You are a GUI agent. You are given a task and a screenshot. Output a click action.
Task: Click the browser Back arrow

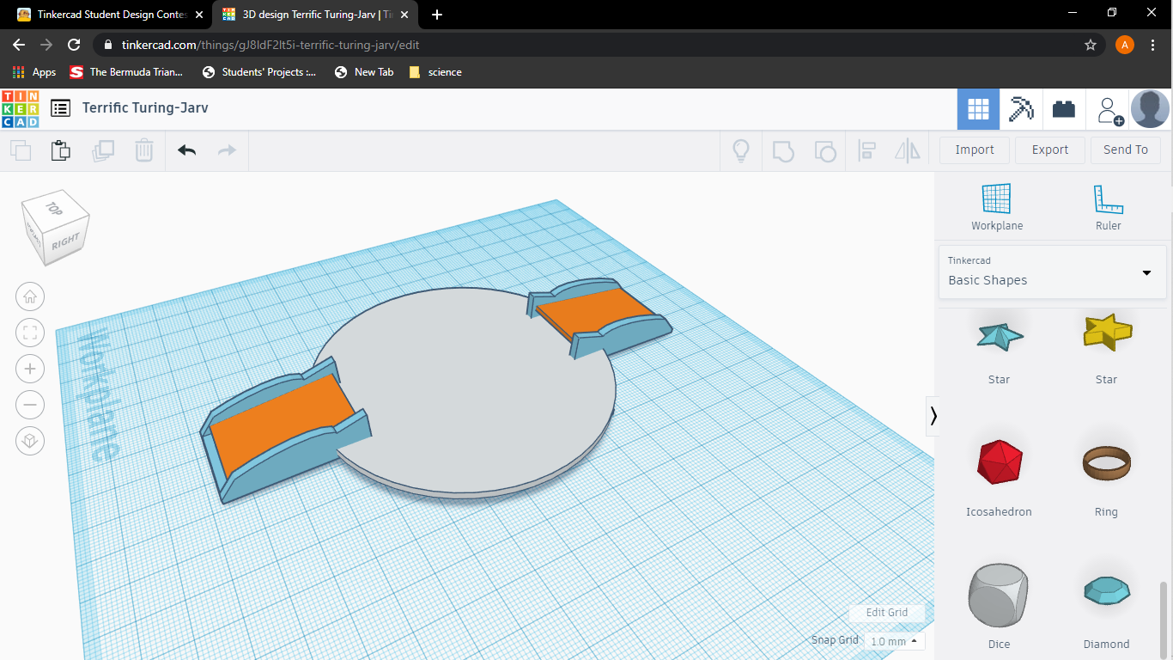pyautogui.click(x=19, y=45)
